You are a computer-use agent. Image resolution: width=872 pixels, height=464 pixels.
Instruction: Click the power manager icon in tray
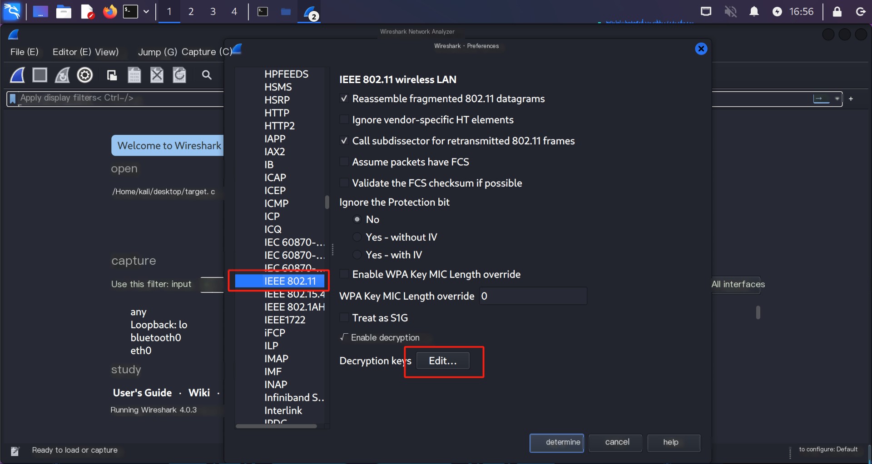coord(777,11)
